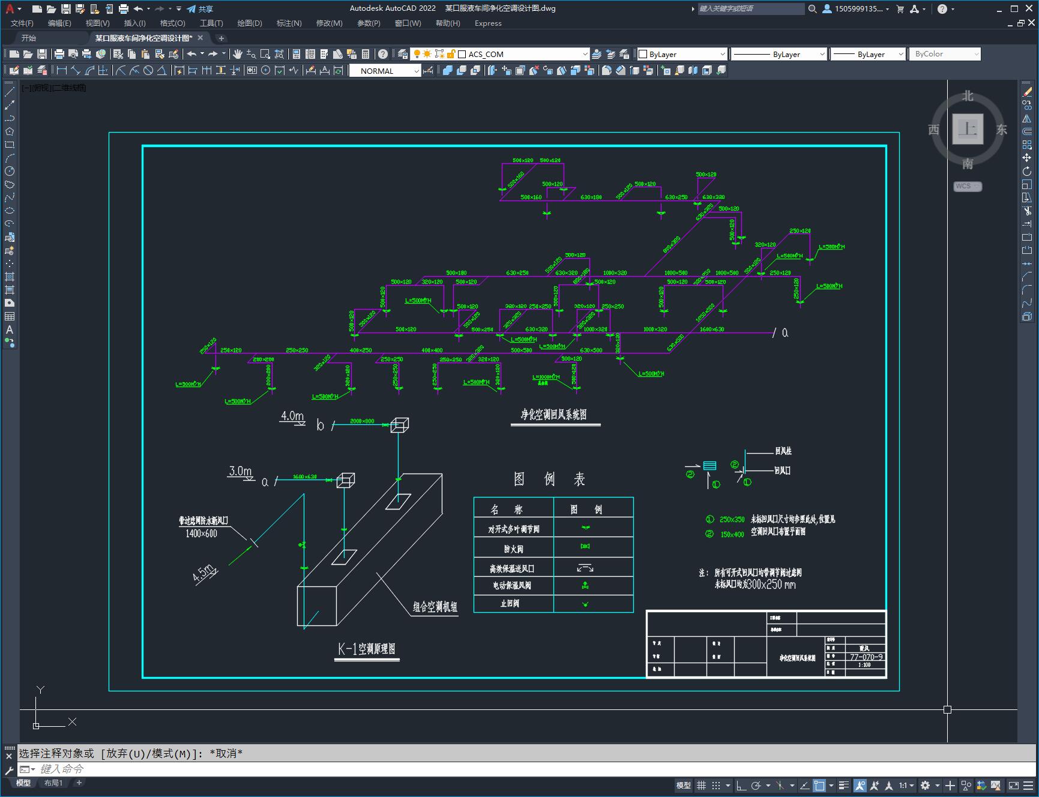Select the Move tool in modify toolbar
Screen dimensions: 1039x797
1027,158
